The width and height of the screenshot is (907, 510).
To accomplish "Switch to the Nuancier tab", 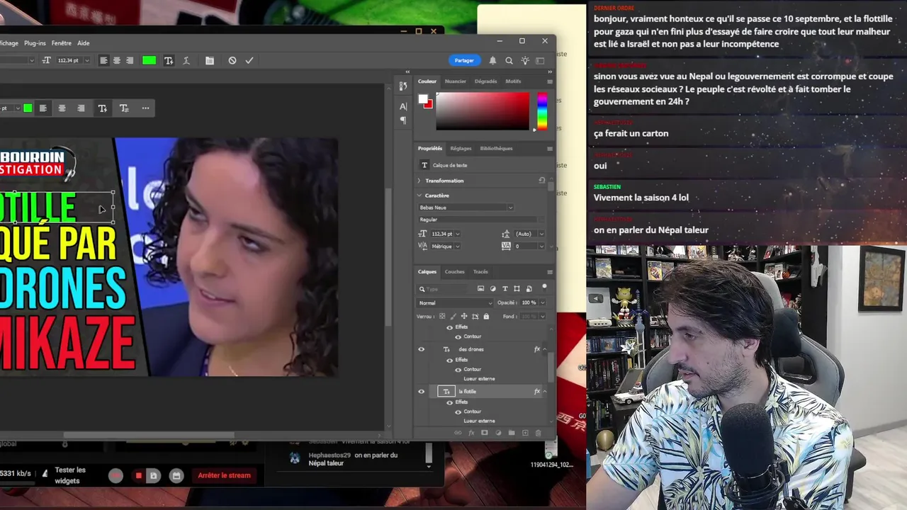I will click(x=456, y=81).
